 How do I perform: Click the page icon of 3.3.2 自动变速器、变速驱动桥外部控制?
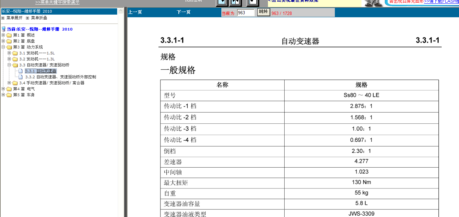pos(21,77)
